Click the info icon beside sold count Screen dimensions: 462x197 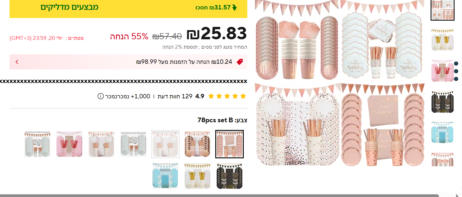[101, 96]
